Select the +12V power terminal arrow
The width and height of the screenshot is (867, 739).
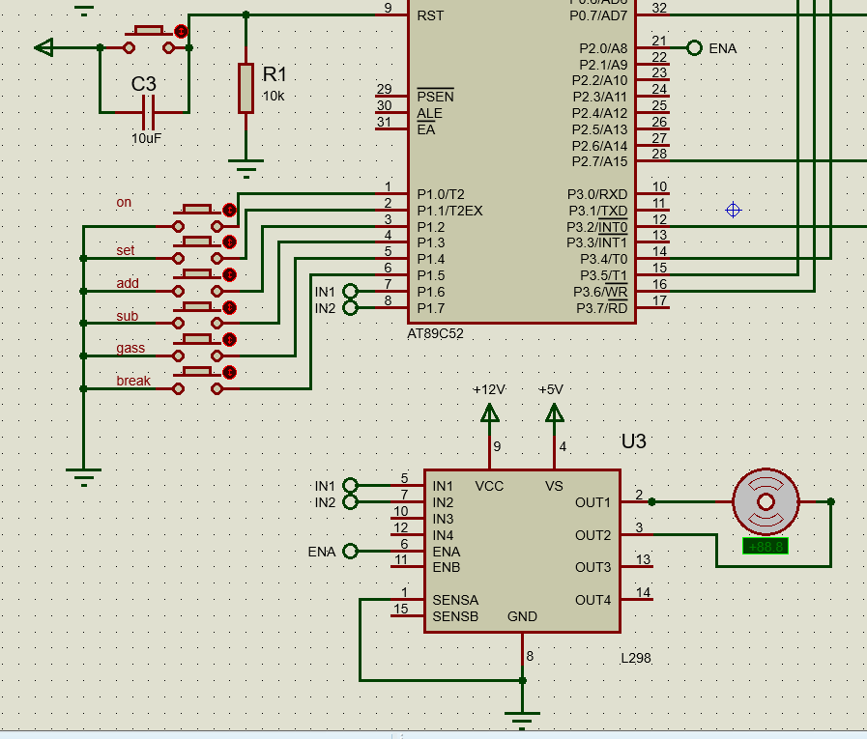click(489, 413)
